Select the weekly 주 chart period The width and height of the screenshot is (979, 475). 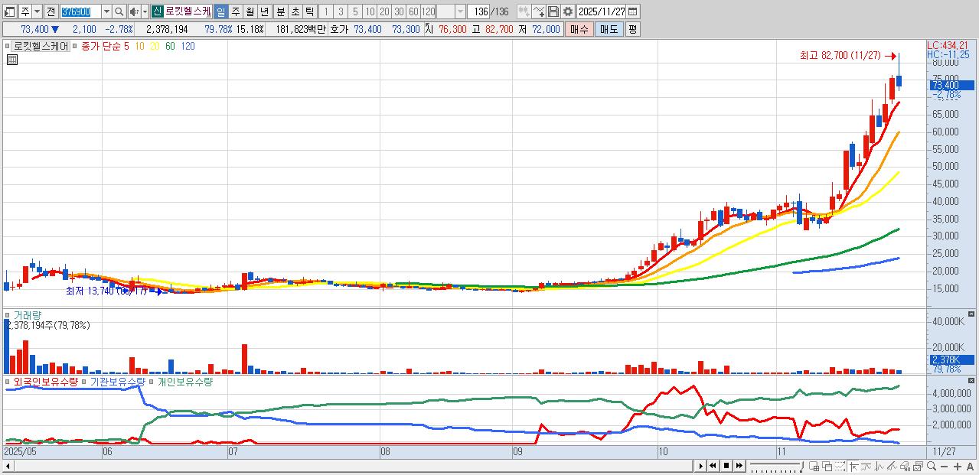235,11
